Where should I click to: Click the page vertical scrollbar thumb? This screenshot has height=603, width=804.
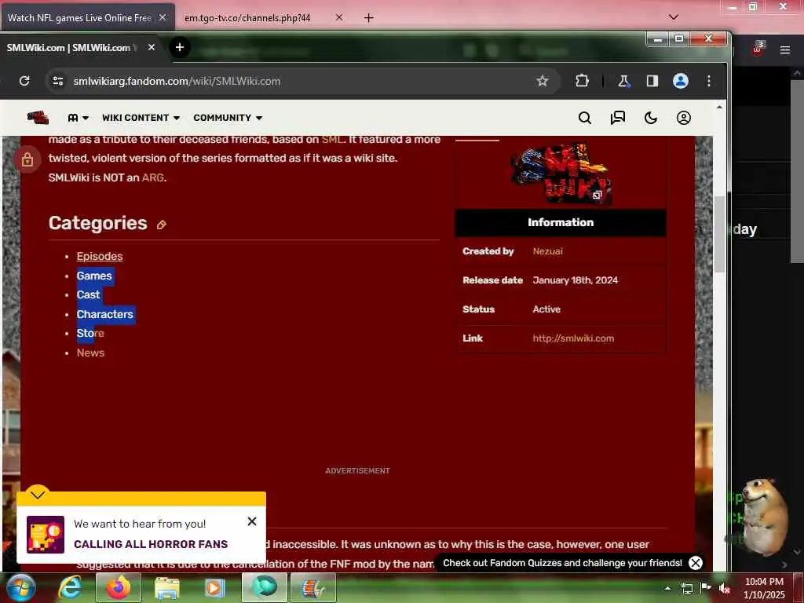[x=720, y=233]
